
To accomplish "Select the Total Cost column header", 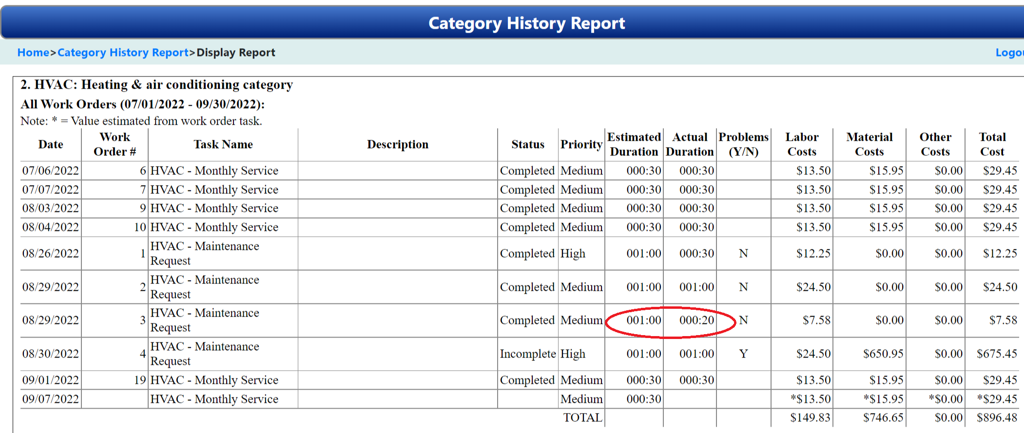I will [x=992, y=145].
